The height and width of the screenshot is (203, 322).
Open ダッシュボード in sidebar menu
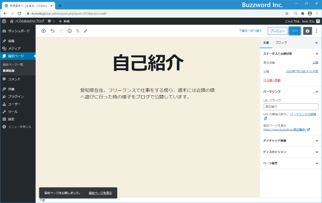tap(18, 31)
